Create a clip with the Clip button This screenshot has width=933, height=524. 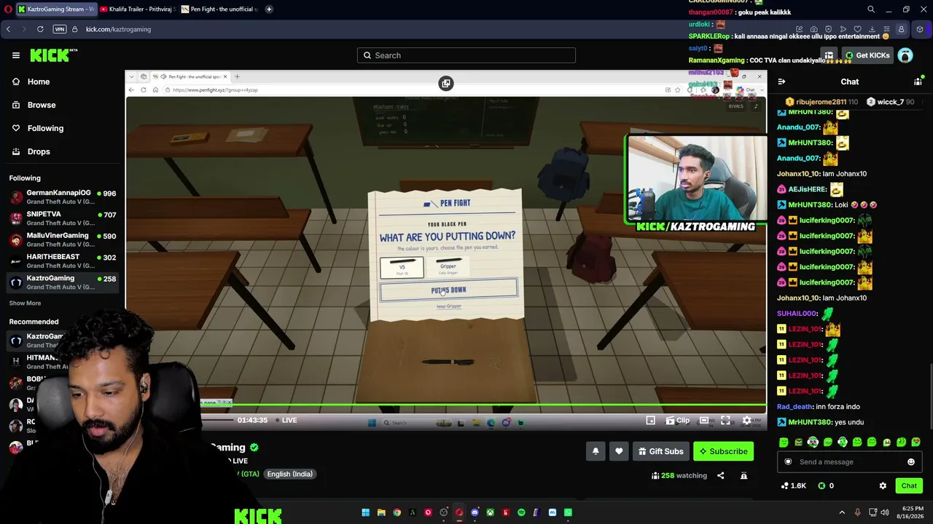pyautogui.click(x=678, y=421)
